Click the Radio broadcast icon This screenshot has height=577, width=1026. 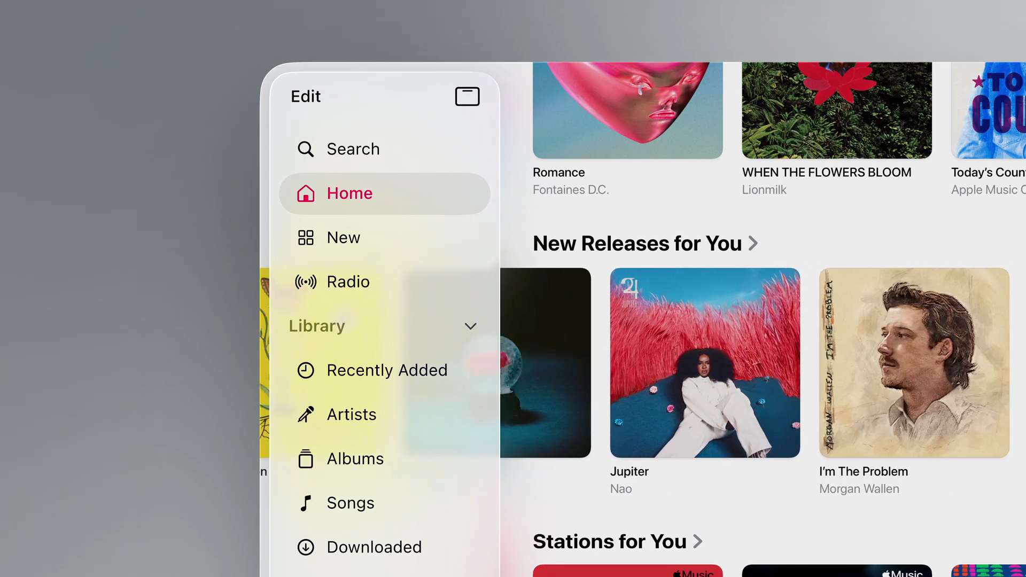point(306,282)
